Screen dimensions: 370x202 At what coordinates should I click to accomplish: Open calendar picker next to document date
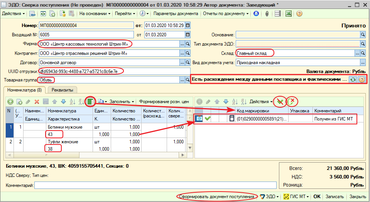(188, 25)
